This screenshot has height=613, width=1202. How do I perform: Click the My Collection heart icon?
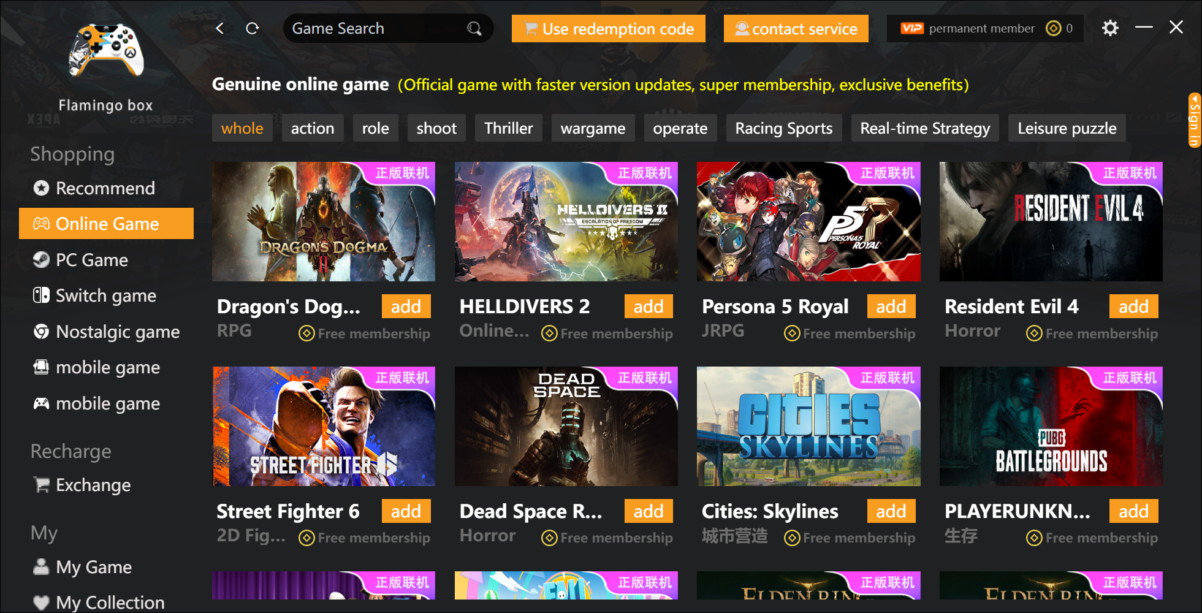click(x=41, y=603)
